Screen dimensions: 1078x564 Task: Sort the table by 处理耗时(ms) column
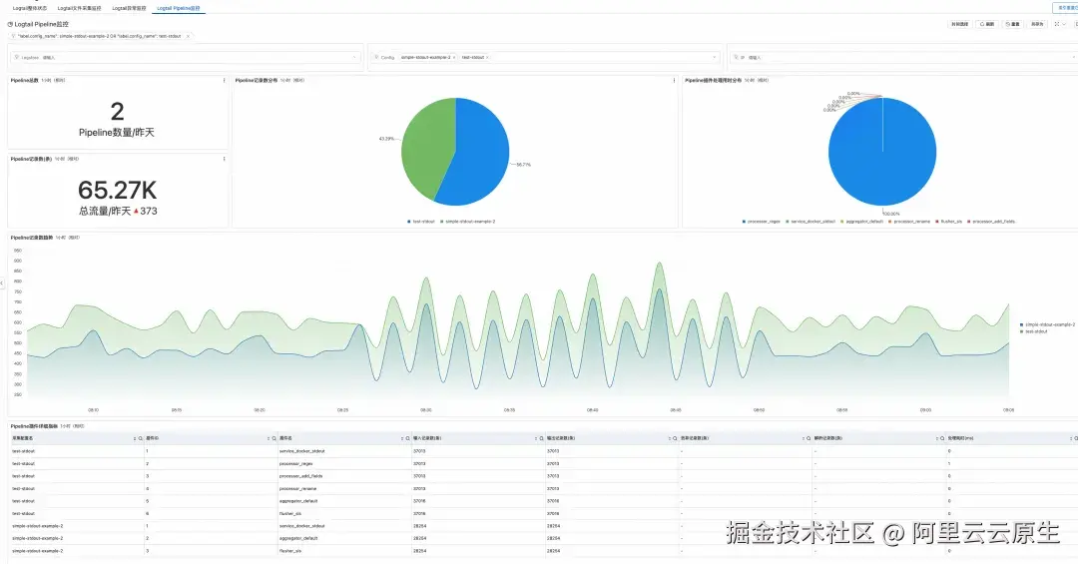[1070, 438]
